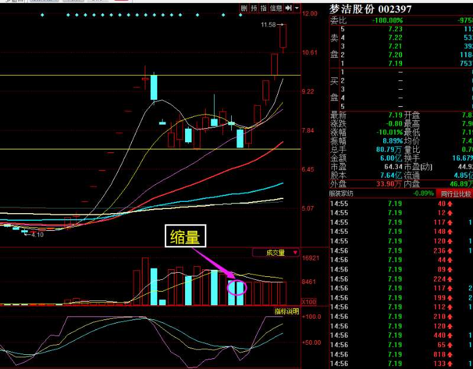The image size is (473, 369).
Task: Select sell level 5 price 7.23
Action: [x=395, y=29]
